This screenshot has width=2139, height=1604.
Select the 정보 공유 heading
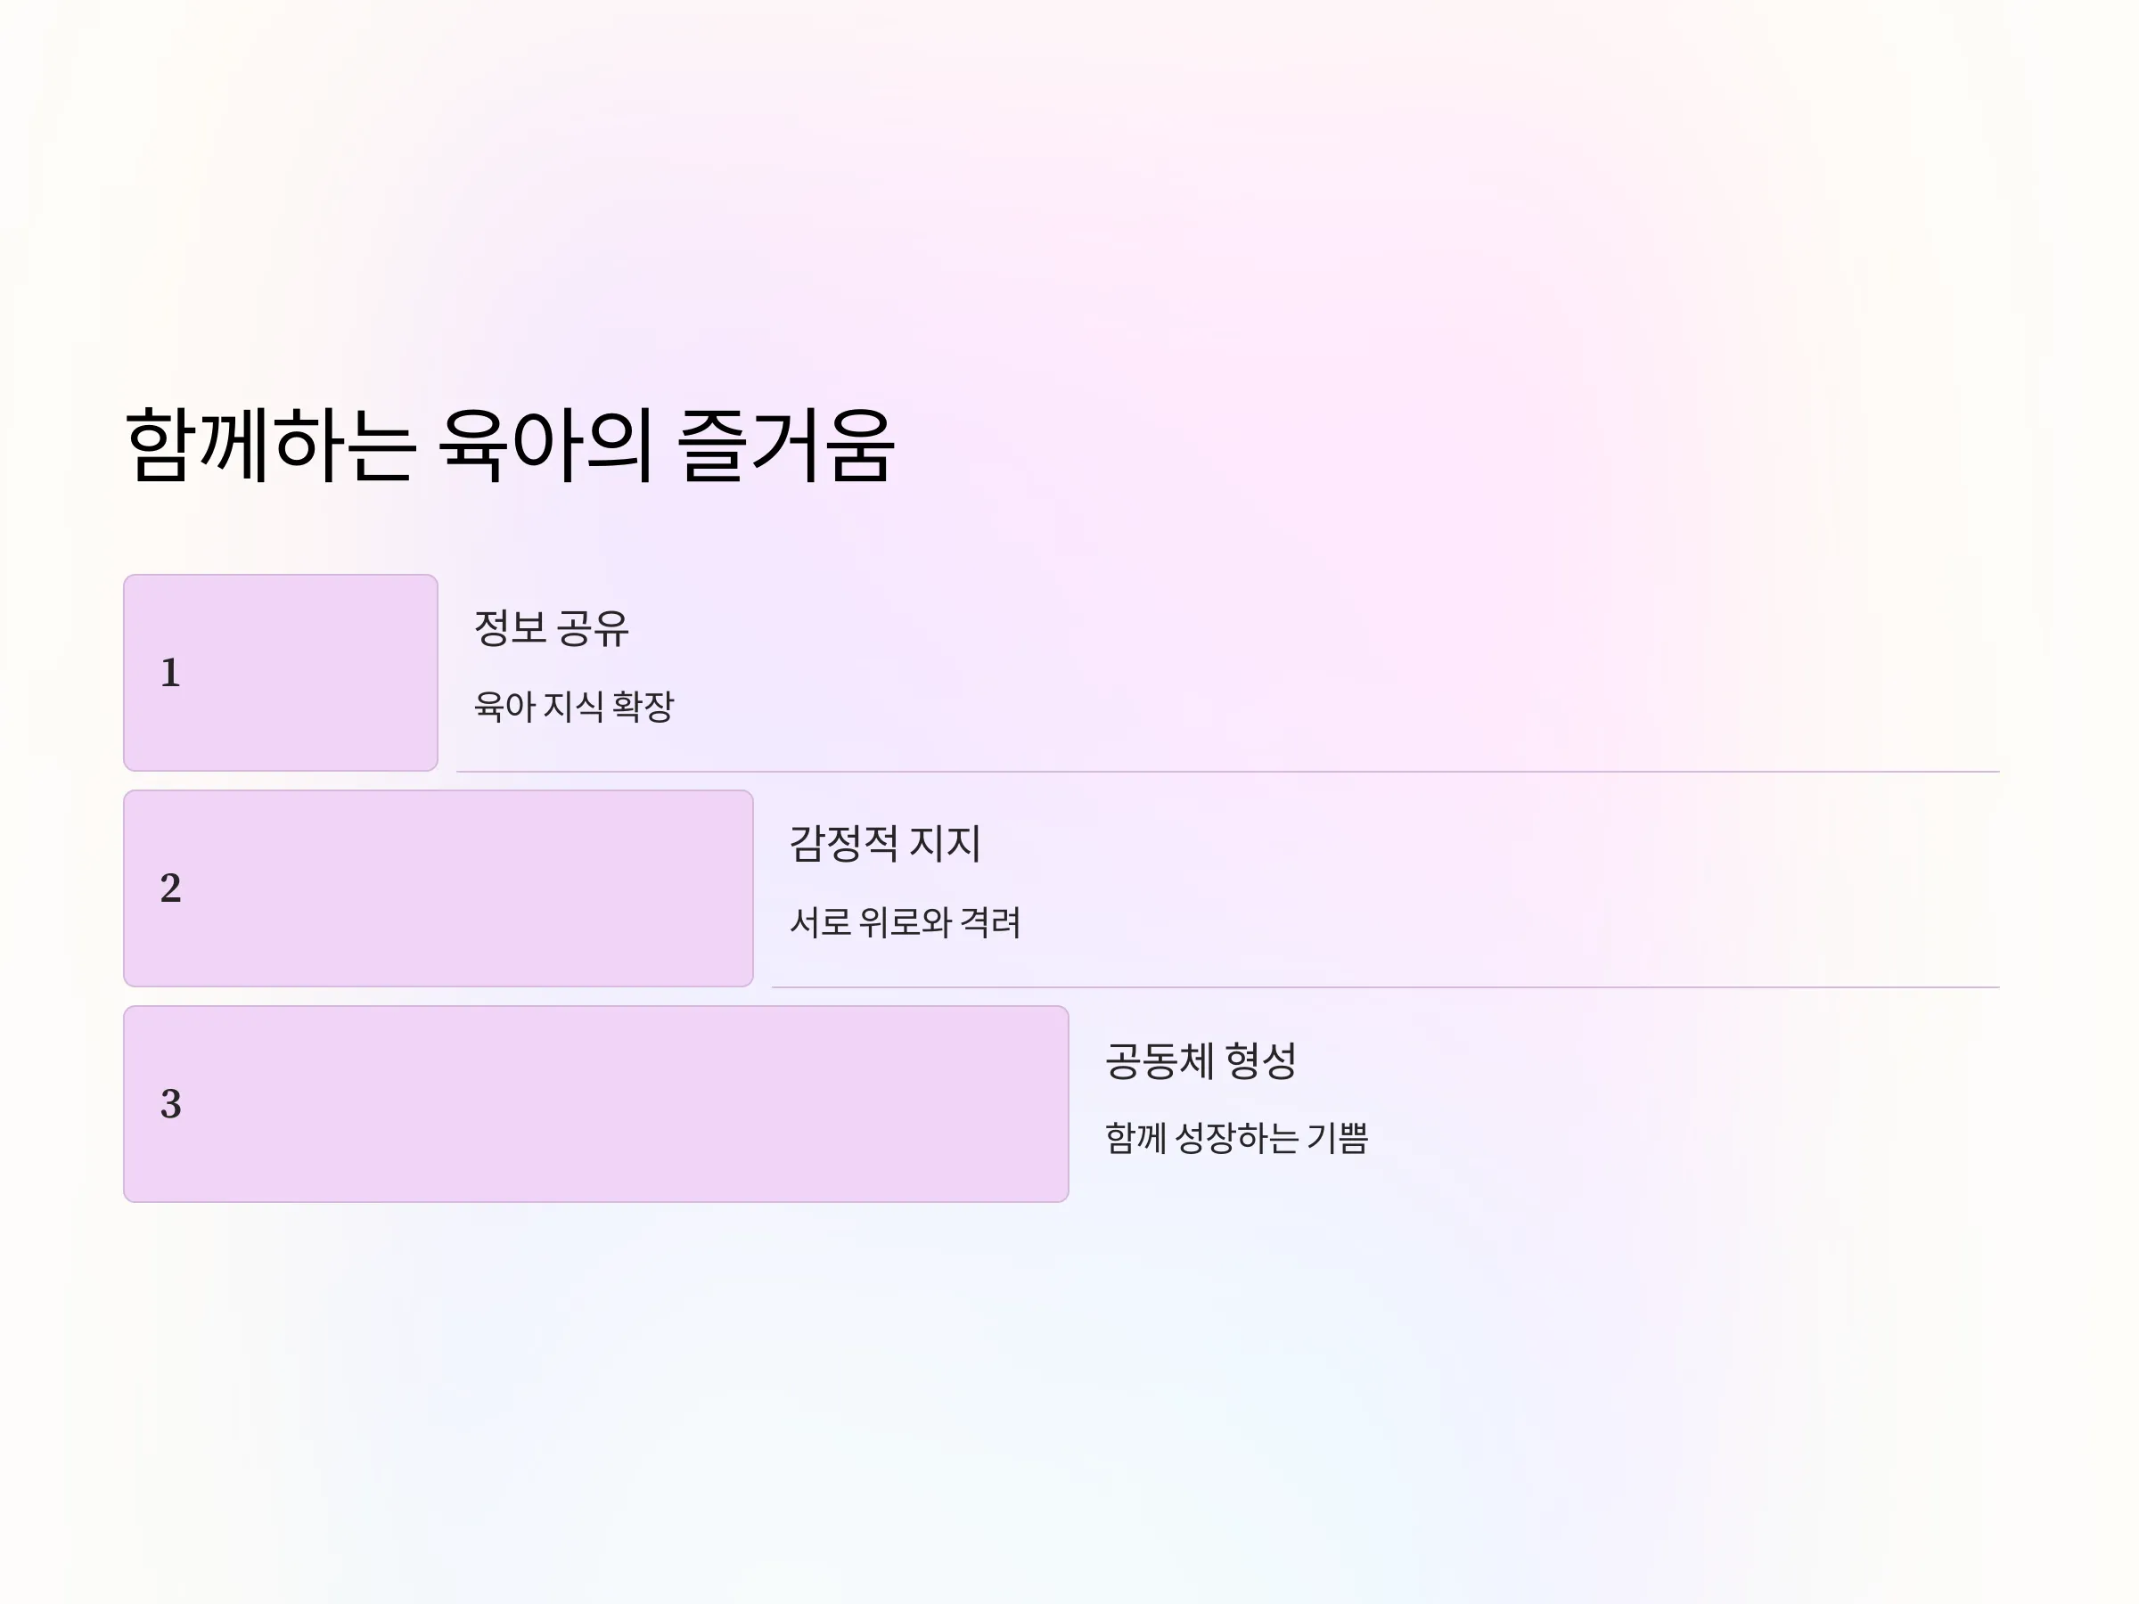[551, 628]
